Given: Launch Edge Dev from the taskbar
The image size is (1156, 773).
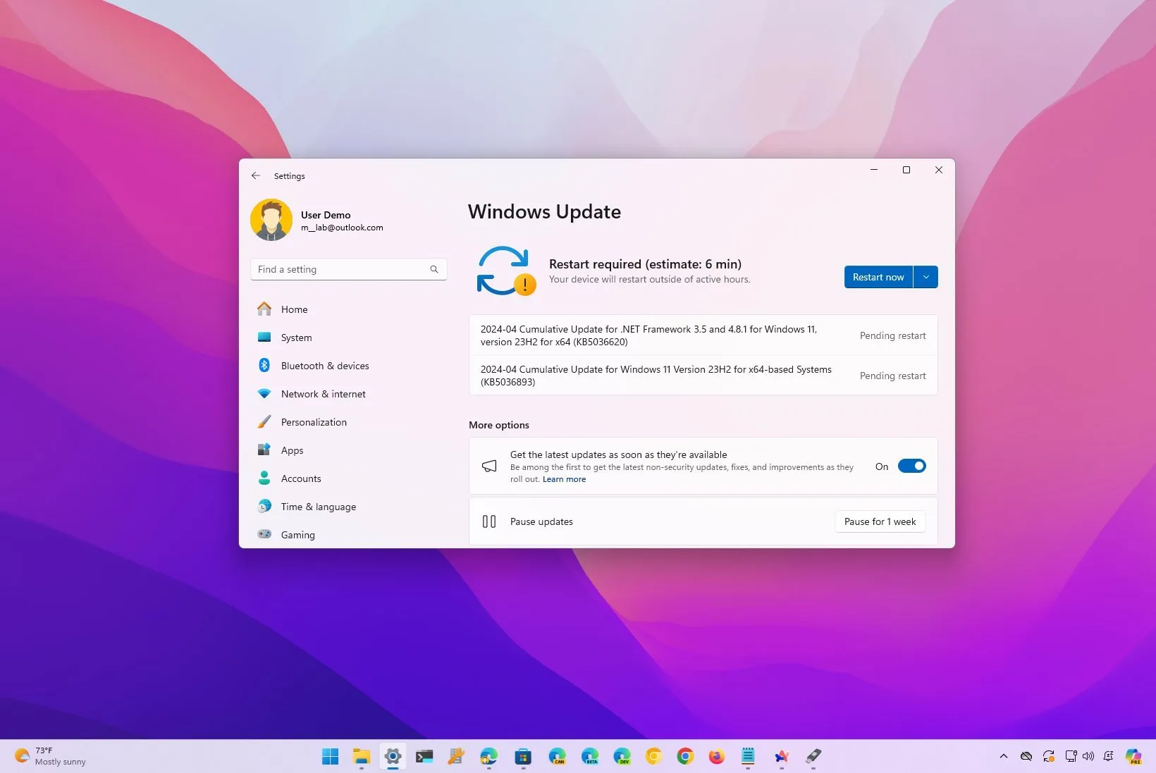Looking at the screenshot, I should coord(622,756).
